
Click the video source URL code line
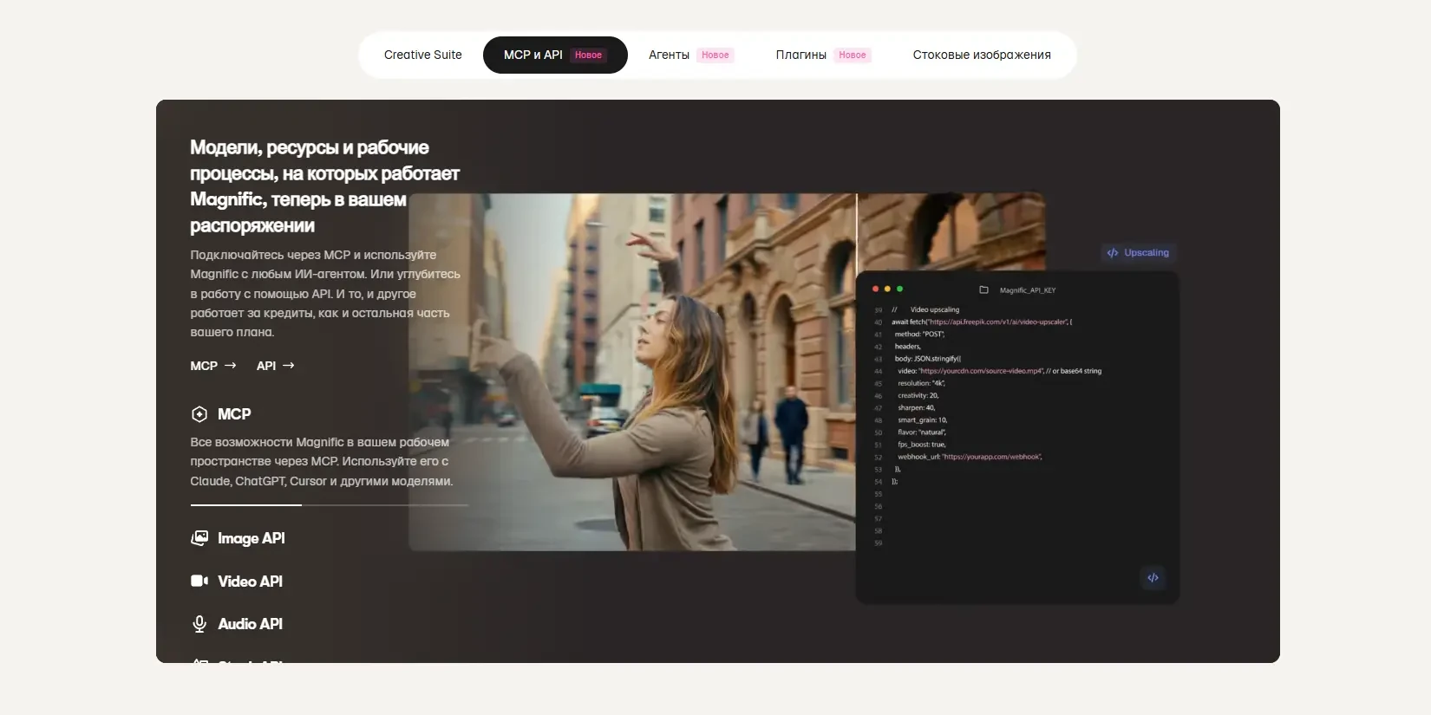tap(999, 371)
